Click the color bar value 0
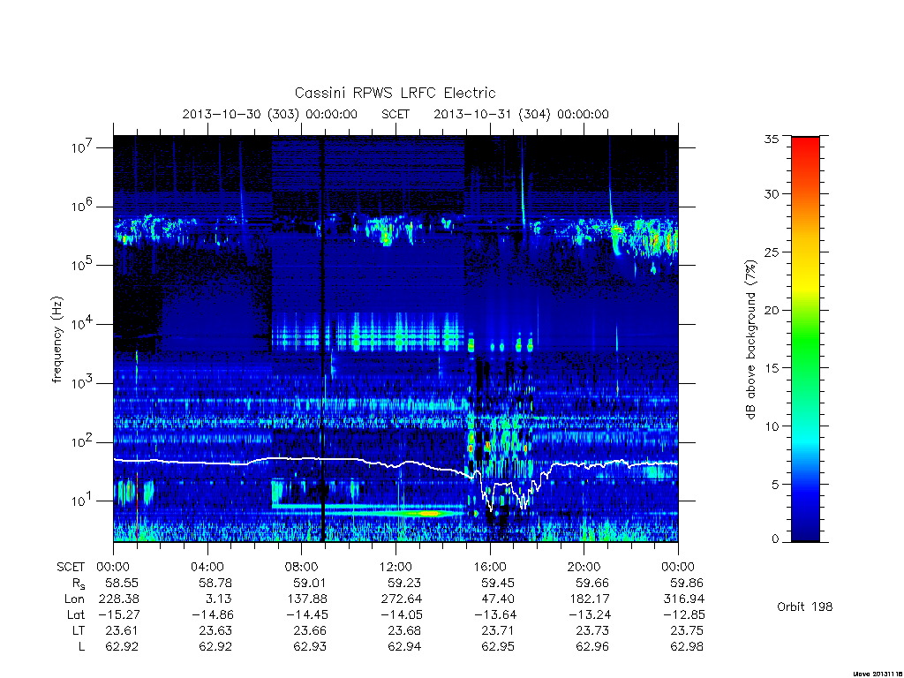Image resolution: width=904 pixels, height=678 pixels. click(x=775, y=539)
